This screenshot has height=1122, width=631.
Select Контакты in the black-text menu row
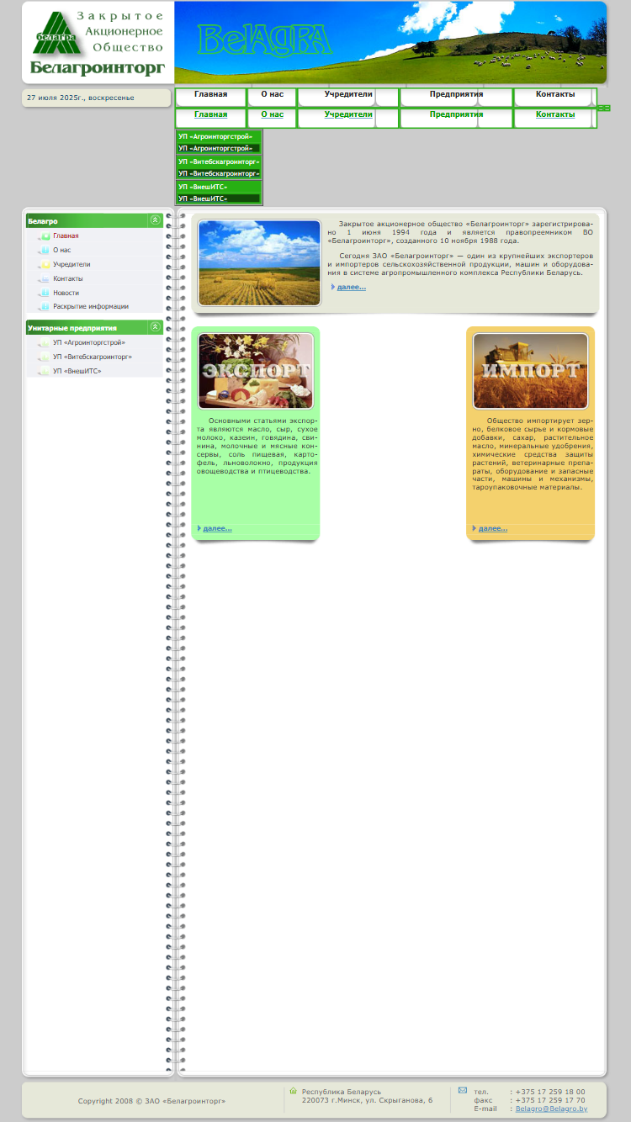pos(555,94)
